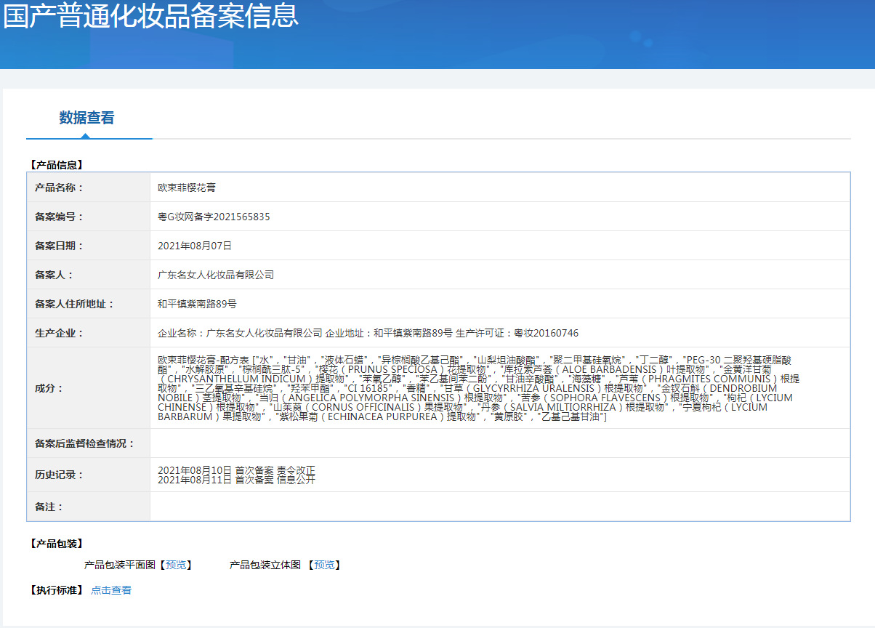Open the 产品包装平面图 预览 link
This screenshot has width=875, height=628.
point(175,565)
